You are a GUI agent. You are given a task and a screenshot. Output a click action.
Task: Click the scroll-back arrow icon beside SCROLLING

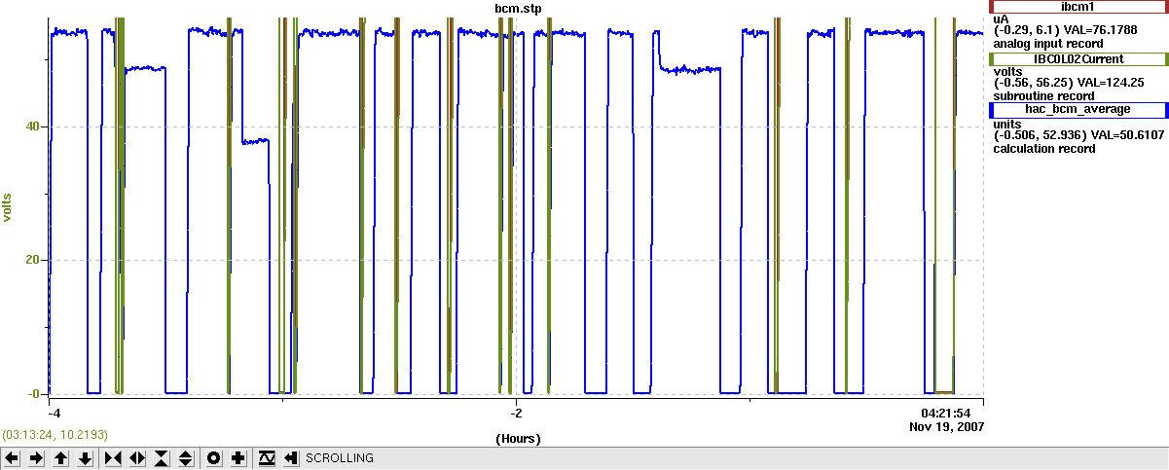tap(291, 457)
